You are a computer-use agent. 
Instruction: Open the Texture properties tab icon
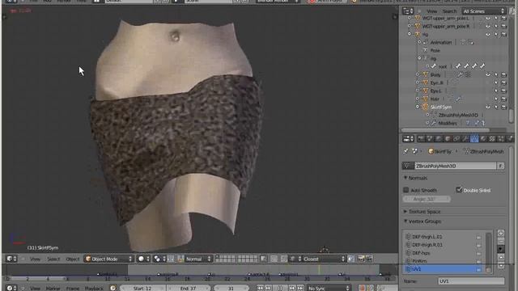pyautogui.click(x=492, y=139)
